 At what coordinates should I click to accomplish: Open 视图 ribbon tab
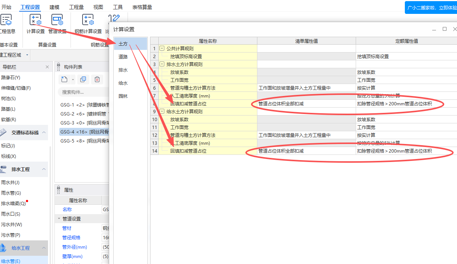pos(98,7)
